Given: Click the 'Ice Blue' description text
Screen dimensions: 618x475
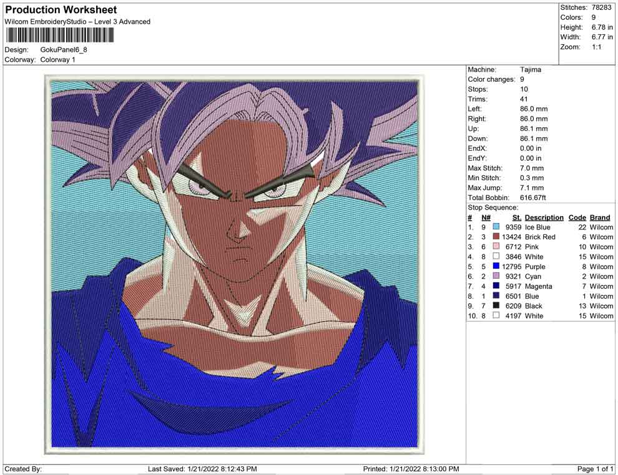Looking at the screenshot, I should (x=537, y=227).
